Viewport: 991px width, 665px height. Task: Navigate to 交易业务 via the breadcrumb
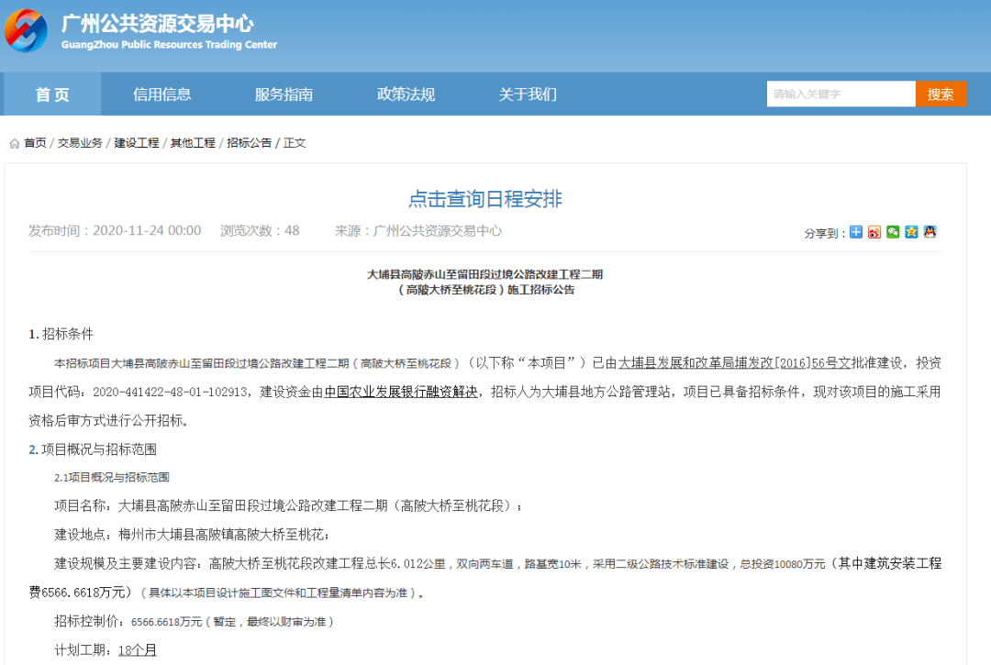pyautogui.click(x=82, y=143)
